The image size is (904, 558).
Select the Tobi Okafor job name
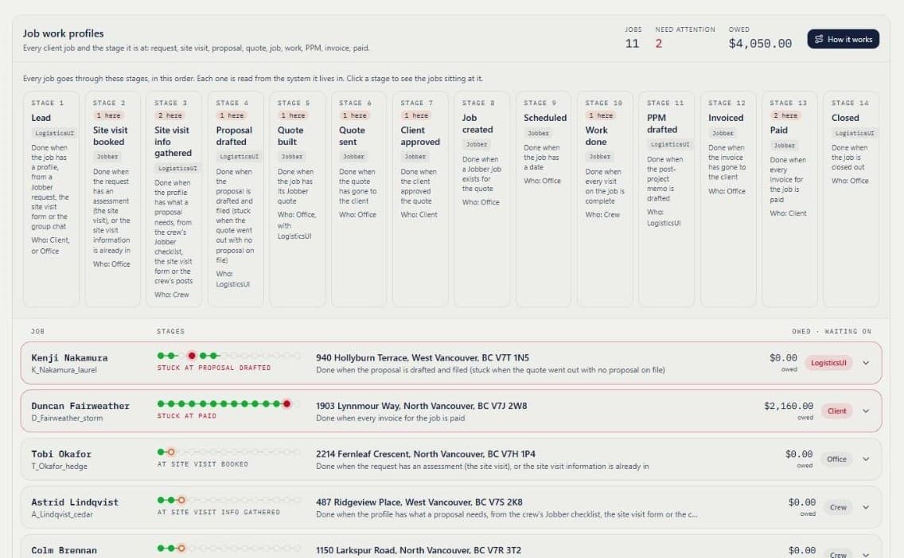pyautogui.click(x=61, y=455)
